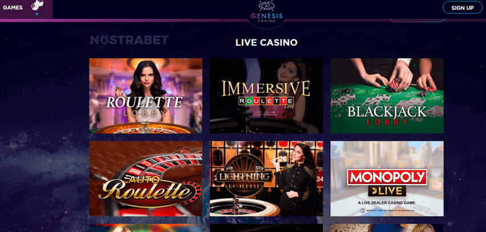Click the dice icon next to Games
This screenshot has width=486, height=232.
(x=37, y=6)
